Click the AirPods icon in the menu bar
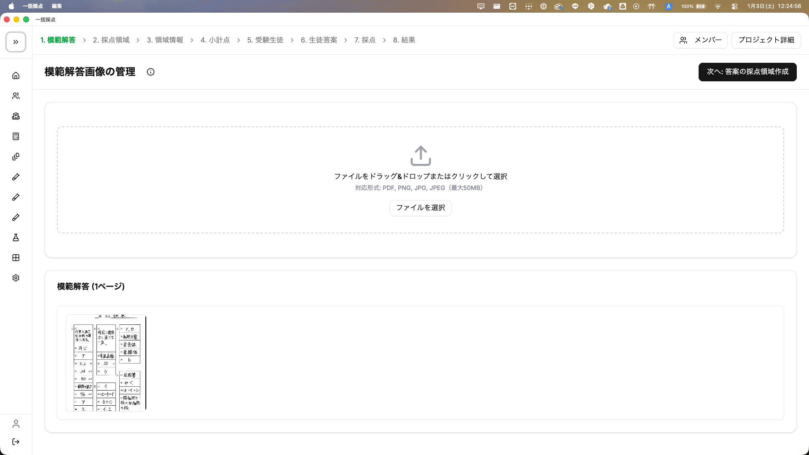This screenshot has width=809, height=455. tap(651, 6)
